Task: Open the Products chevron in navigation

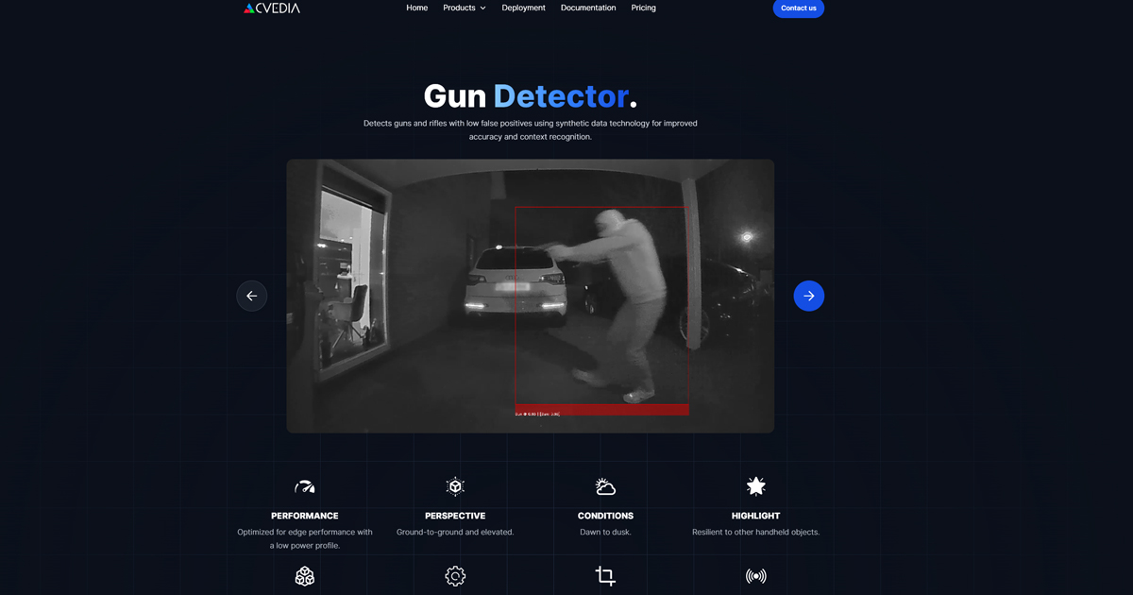Action: (483, 8)
